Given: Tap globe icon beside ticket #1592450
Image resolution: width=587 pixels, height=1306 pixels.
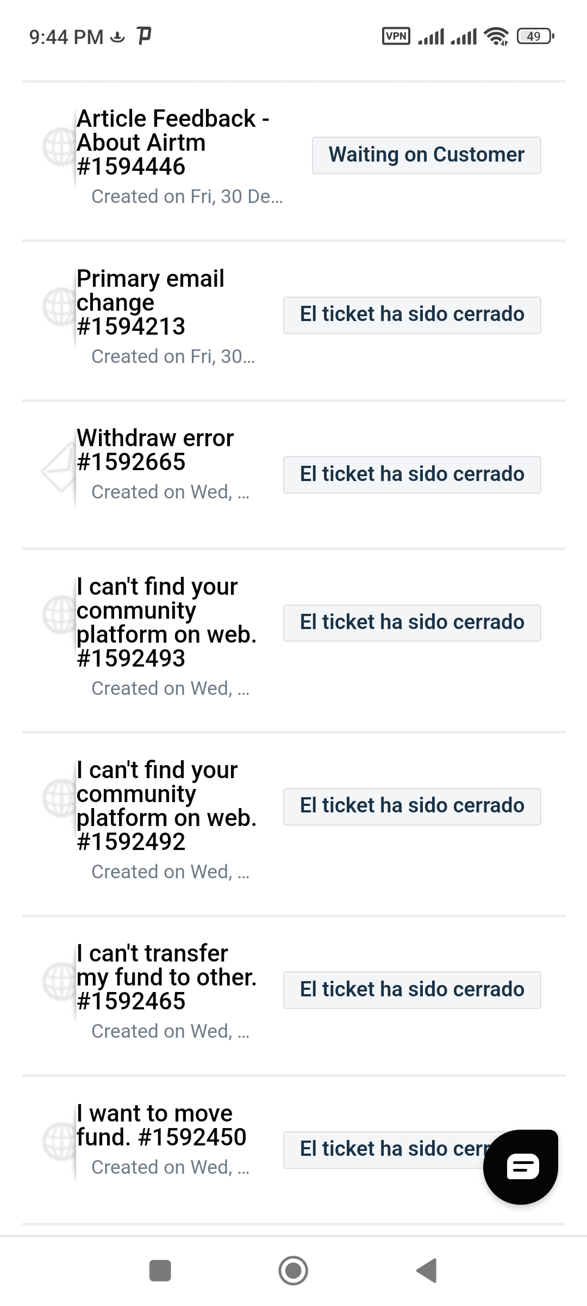Looking at the screenshot, I should click(x=59, y=1141).
